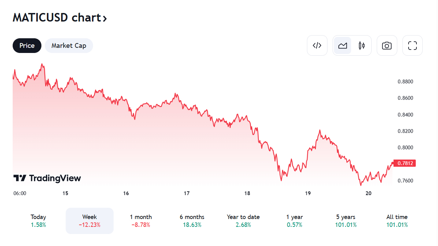Viewport: 438px width, 246px height.
Task: Show the 6 months range
Action: 192,221
